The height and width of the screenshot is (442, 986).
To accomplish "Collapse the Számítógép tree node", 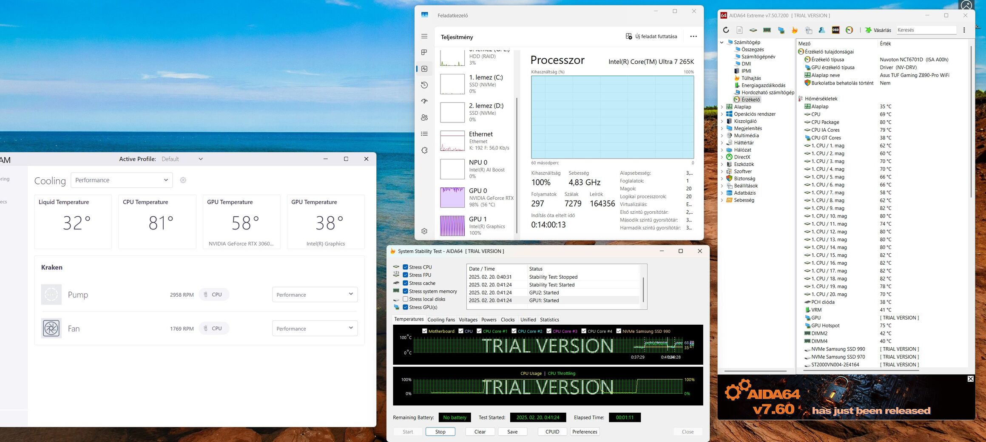I will coord(722,42).
